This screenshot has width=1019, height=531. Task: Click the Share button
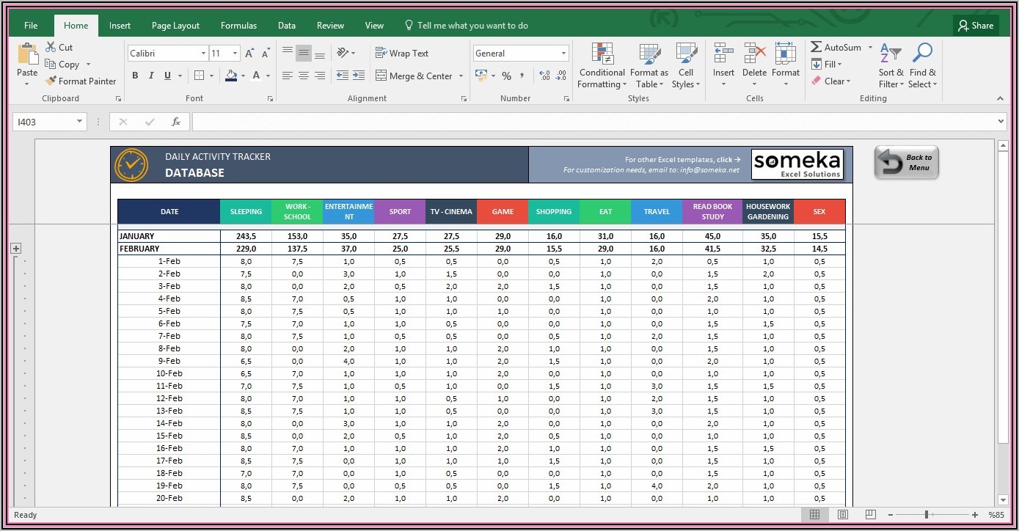[976, 26]
